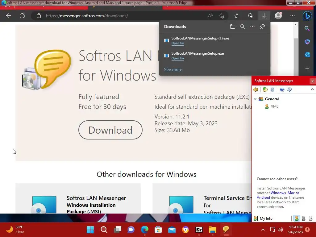This screenshot has height=237, width=316.
Task: Open the About info bubble icon
Action: point(289,89)
